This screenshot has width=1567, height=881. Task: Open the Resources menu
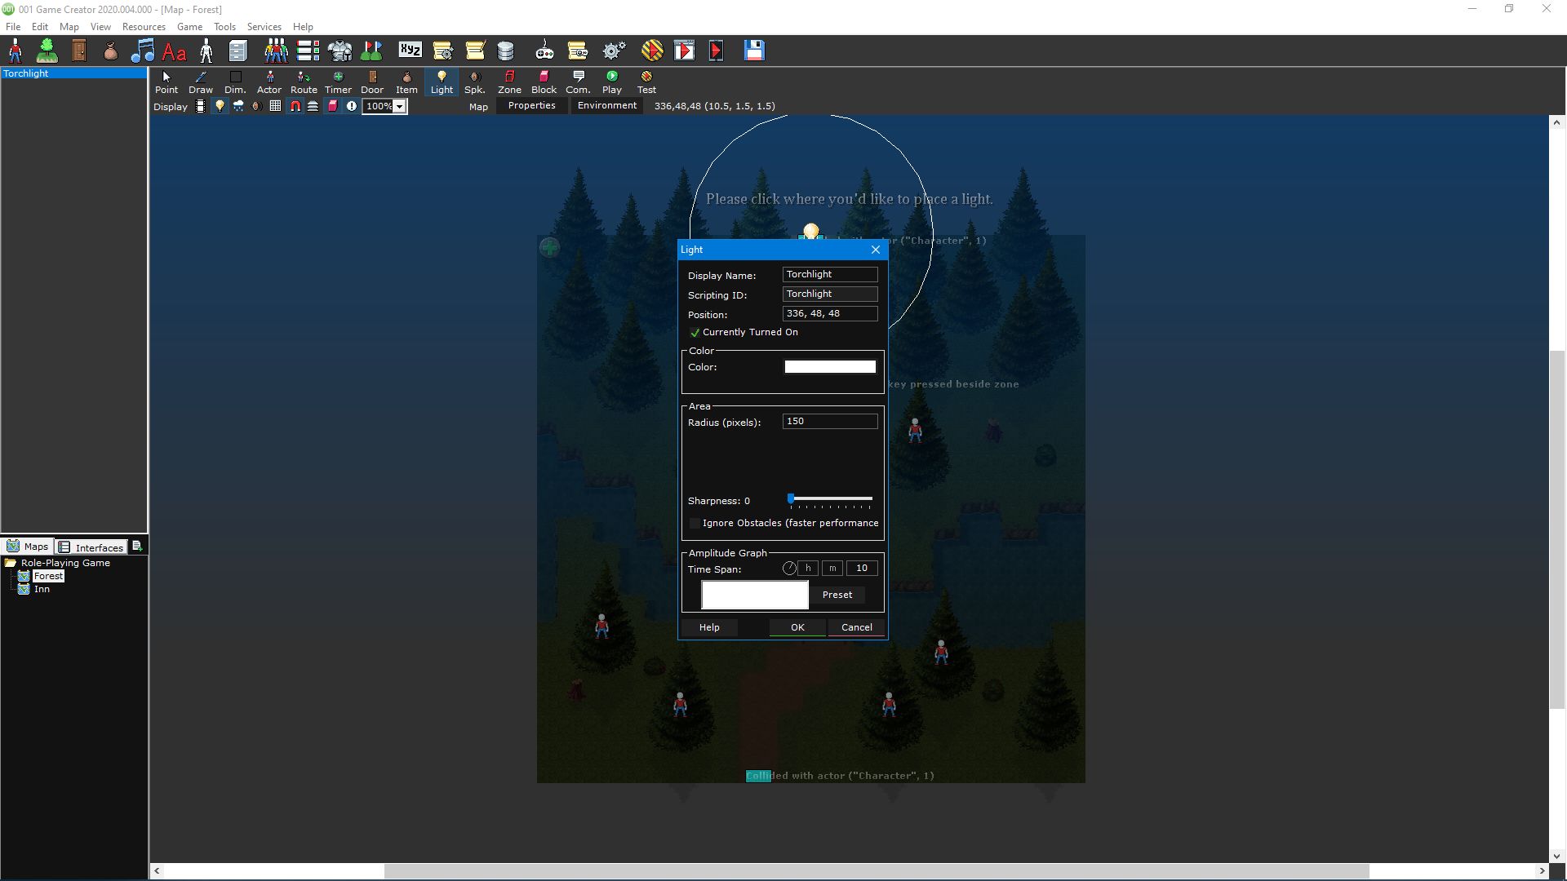(x=144, y=27)
